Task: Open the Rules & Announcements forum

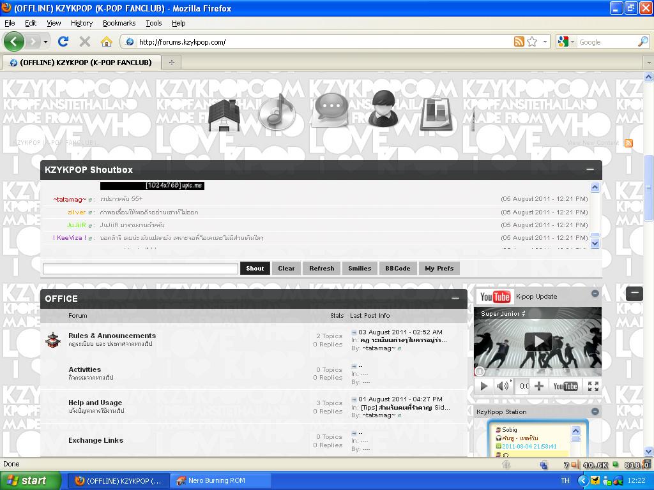Action: click(112, 336)
